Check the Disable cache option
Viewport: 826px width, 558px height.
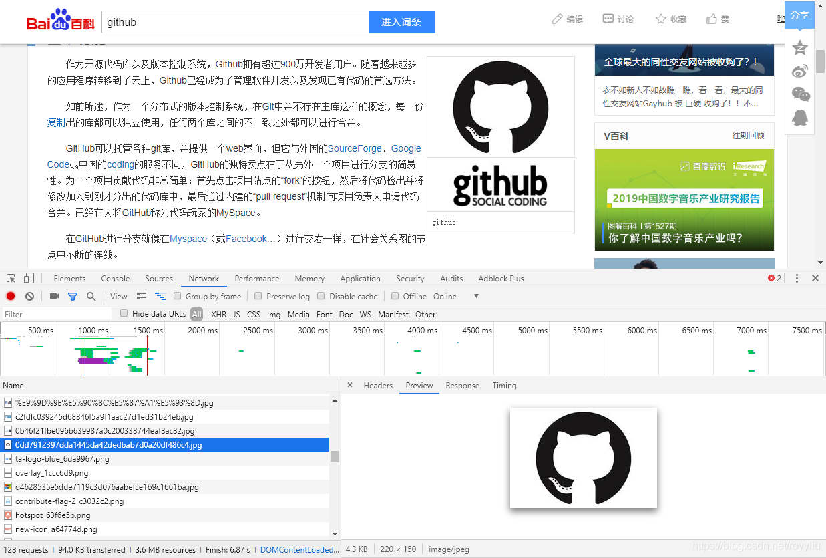(x=321, y=296)
